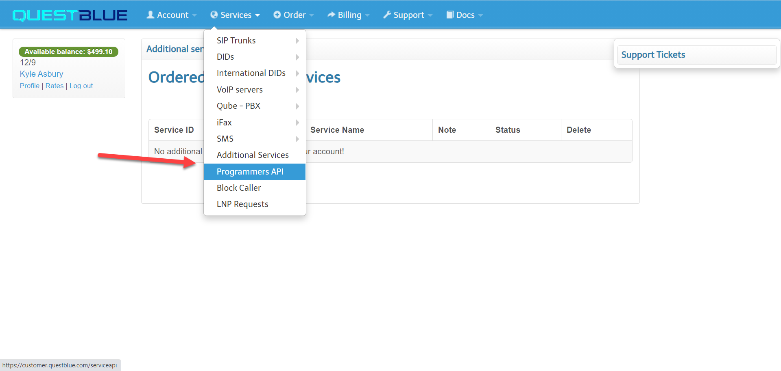The height and width of the screenshot is (371, 781).
Task: Expand the VoIP servers submenu arrow
Action: point(297,90)
